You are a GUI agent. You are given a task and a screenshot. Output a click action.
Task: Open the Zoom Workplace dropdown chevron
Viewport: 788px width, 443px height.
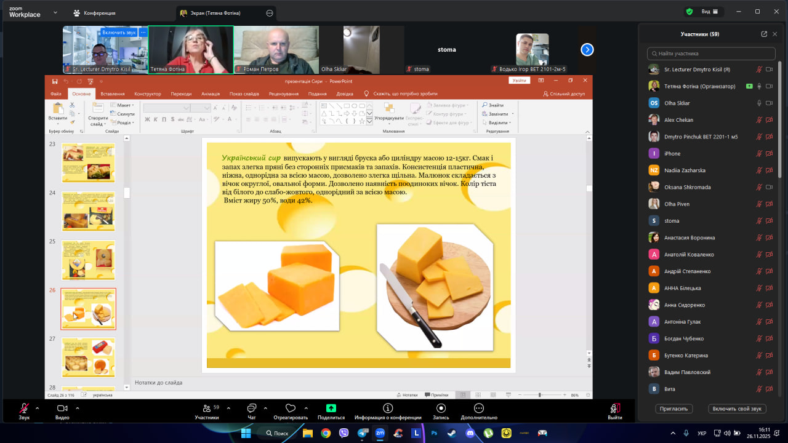[x=55, y=12]
